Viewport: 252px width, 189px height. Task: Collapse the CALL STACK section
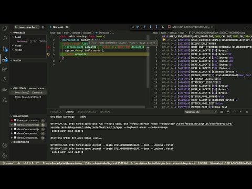pyautogui.click(x=19, y=88)
